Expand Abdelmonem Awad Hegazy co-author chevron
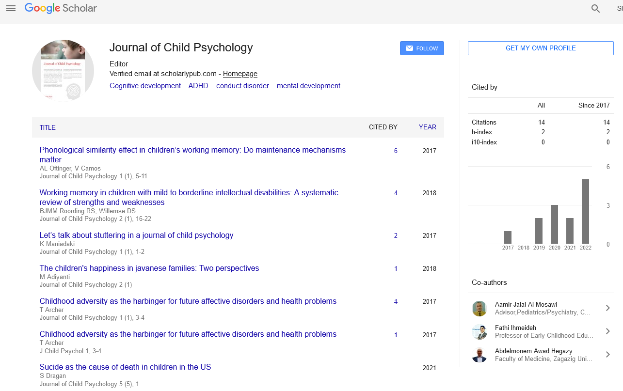 (x=608, y=355)
